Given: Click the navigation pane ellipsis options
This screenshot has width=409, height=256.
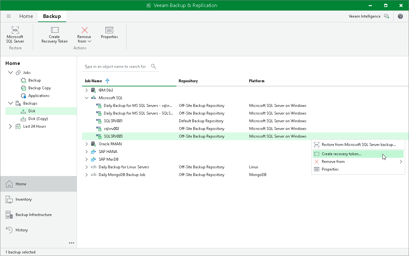Looking at the screenshot, I should tap(72, 243).
